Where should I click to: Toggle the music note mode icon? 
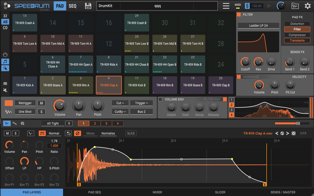5,61
